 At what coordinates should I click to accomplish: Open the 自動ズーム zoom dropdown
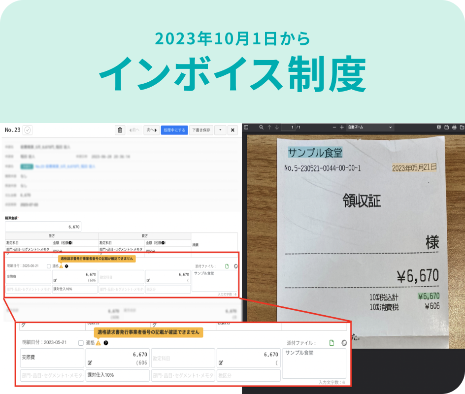(x=369, y=128)
